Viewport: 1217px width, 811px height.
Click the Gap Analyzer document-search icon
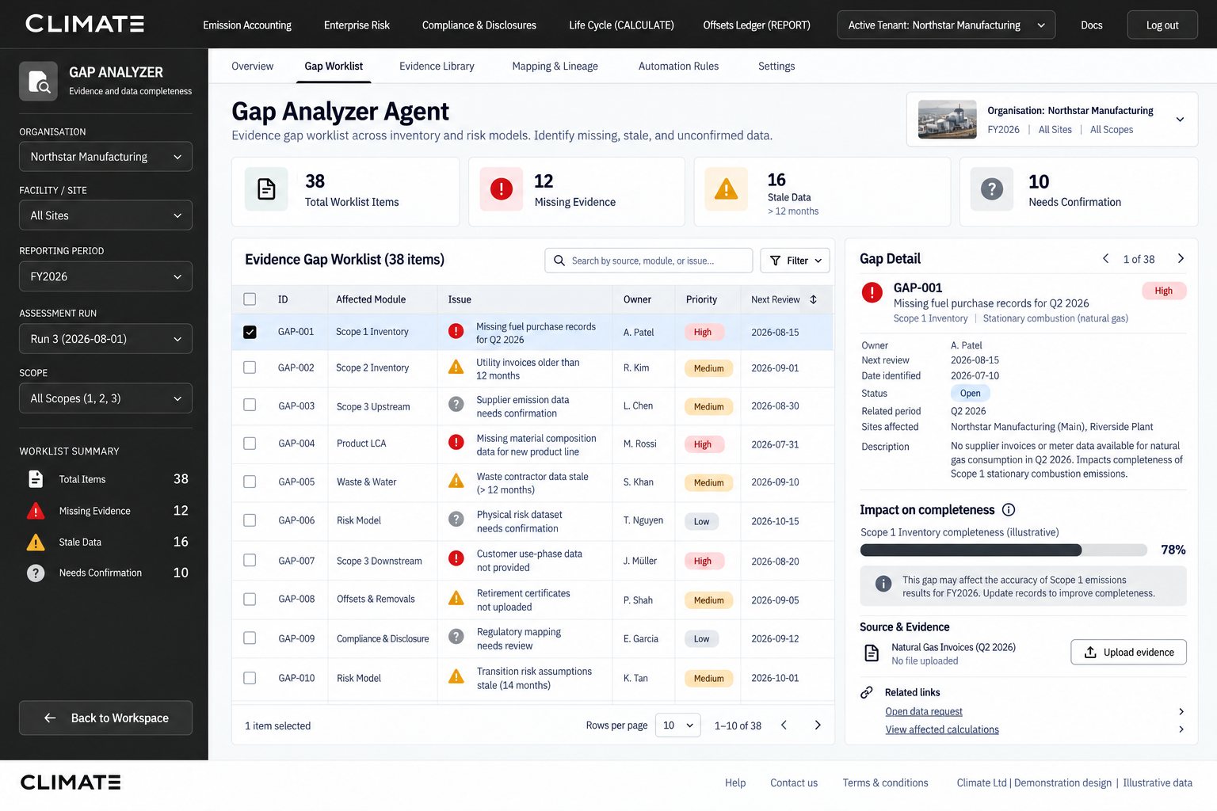pos(38,82)
